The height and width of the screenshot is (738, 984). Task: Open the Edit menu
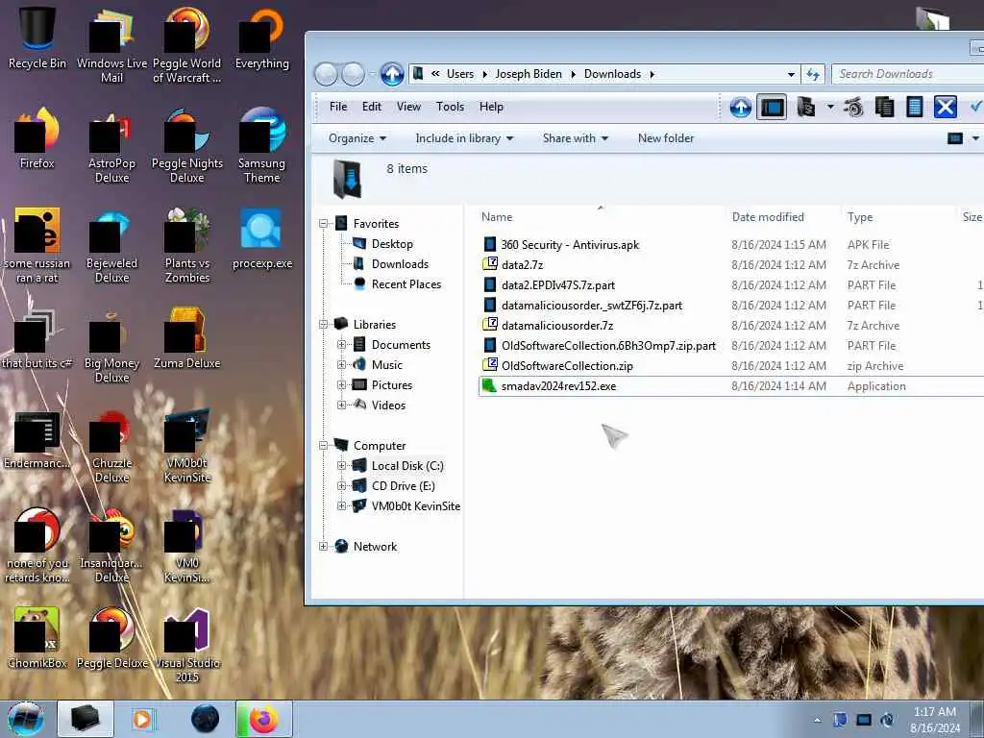click(x=372, y=107)
